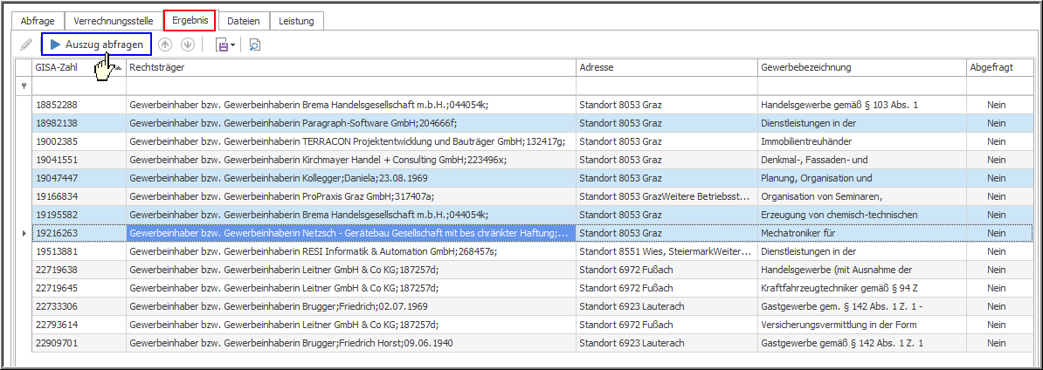The image size is (1043, 370).
Task: Click the current row indicator arrow
Action: pyautogui.click(x=24, y=233)
